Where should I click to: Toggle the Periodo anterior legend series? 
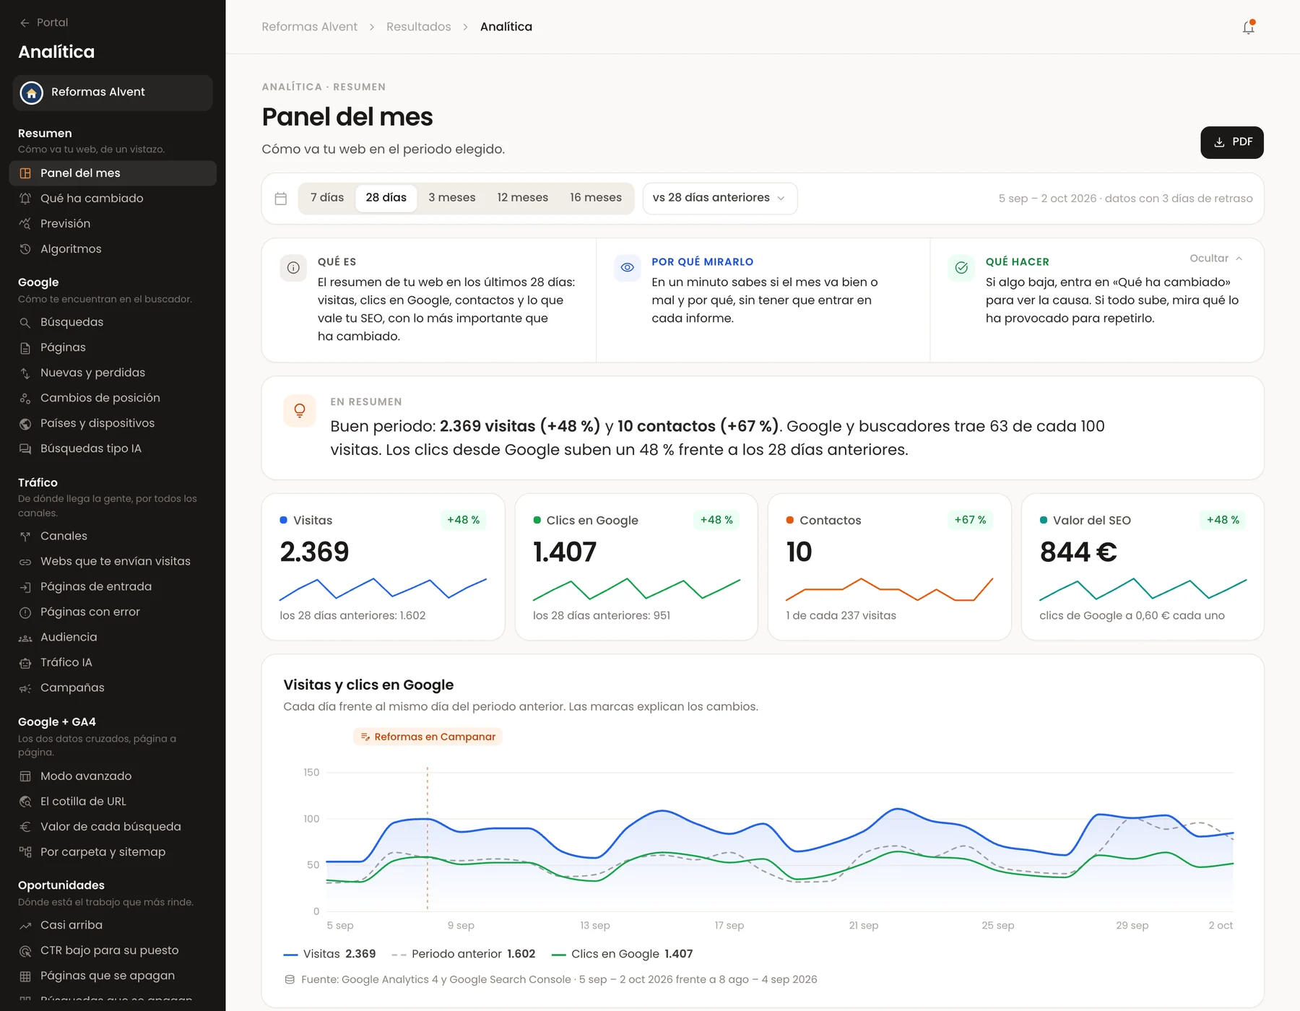coord(464,954)
